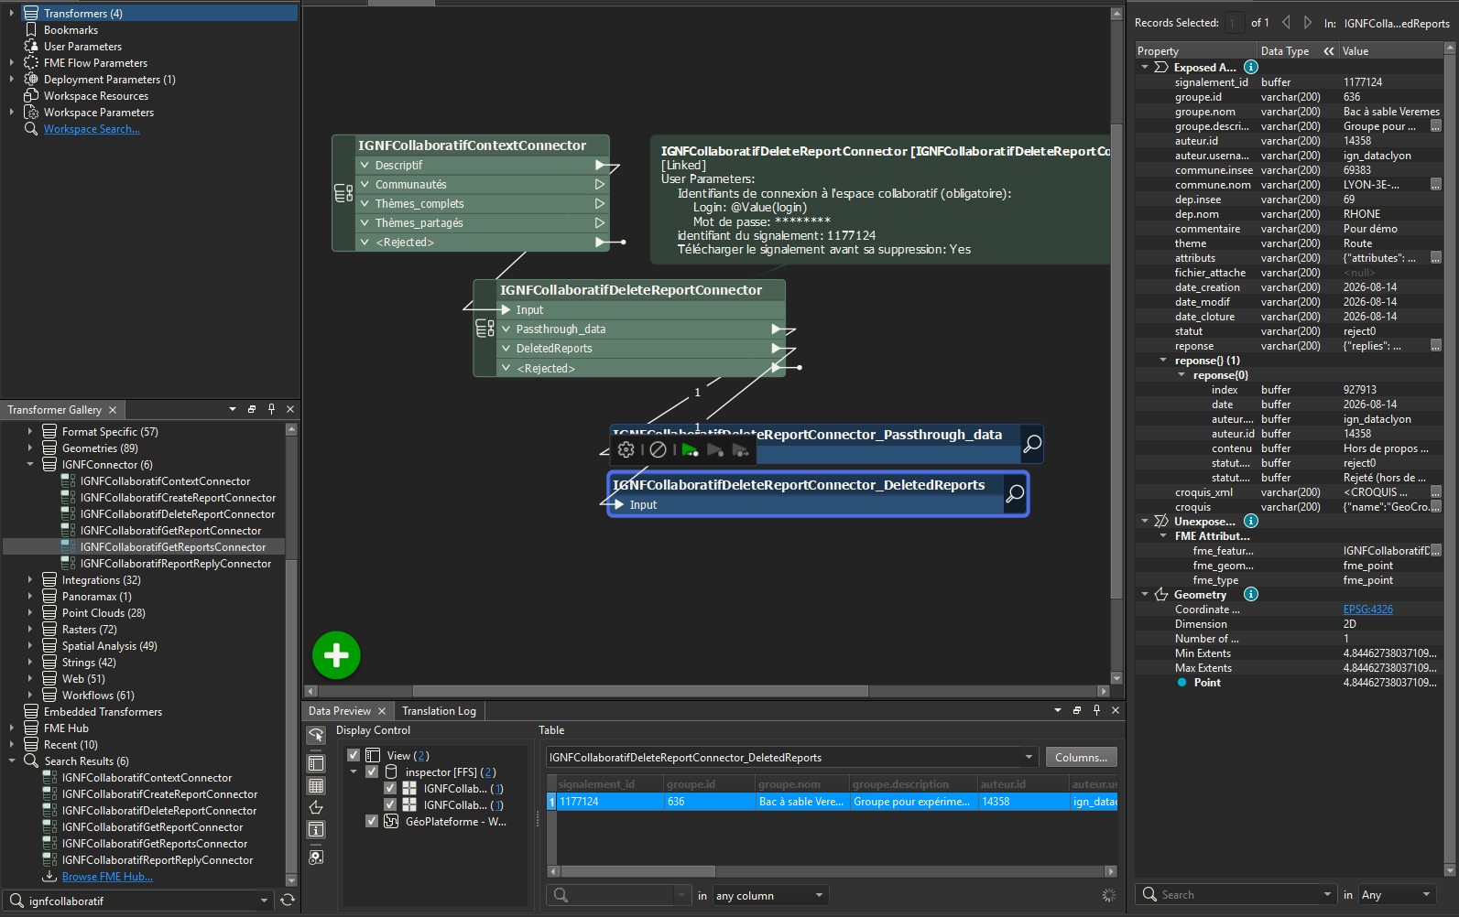Viewport: 1459px width, 917px height.
Task: Click canvas horizontal scrollbar
Action: (640, 691)
